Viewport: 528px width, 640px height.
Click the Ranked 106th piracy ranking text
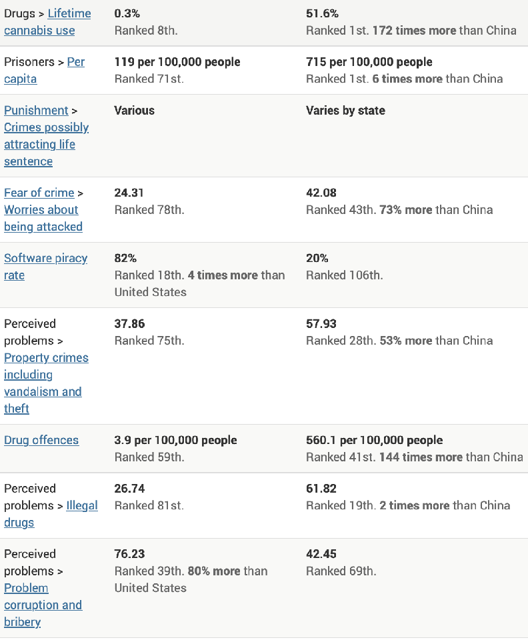(344, 275)
